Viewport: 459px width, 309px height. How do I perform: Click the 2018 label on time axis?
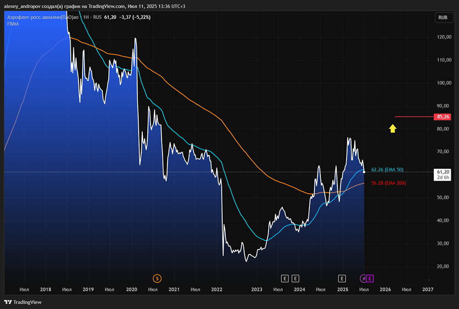(45, 289)
